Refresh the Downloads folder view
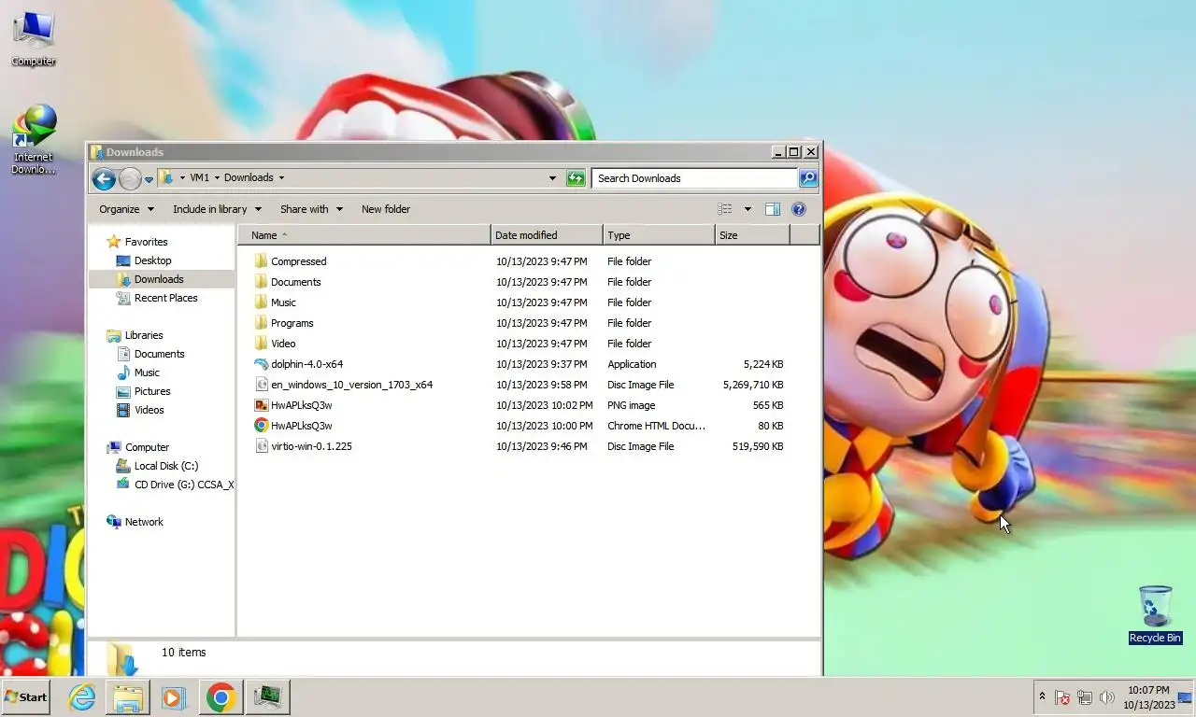Viewport: 1196px width, 717px height. tap(576, 177)
